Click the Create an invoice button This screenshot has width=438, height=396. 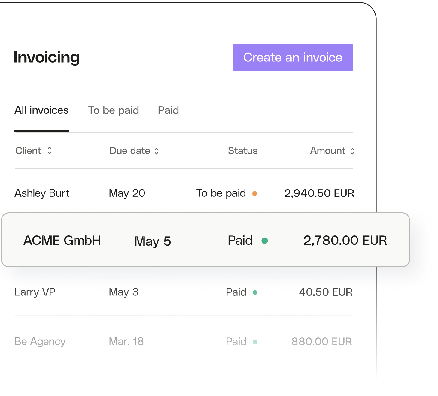pyautogui.click(x=293, y=58)
